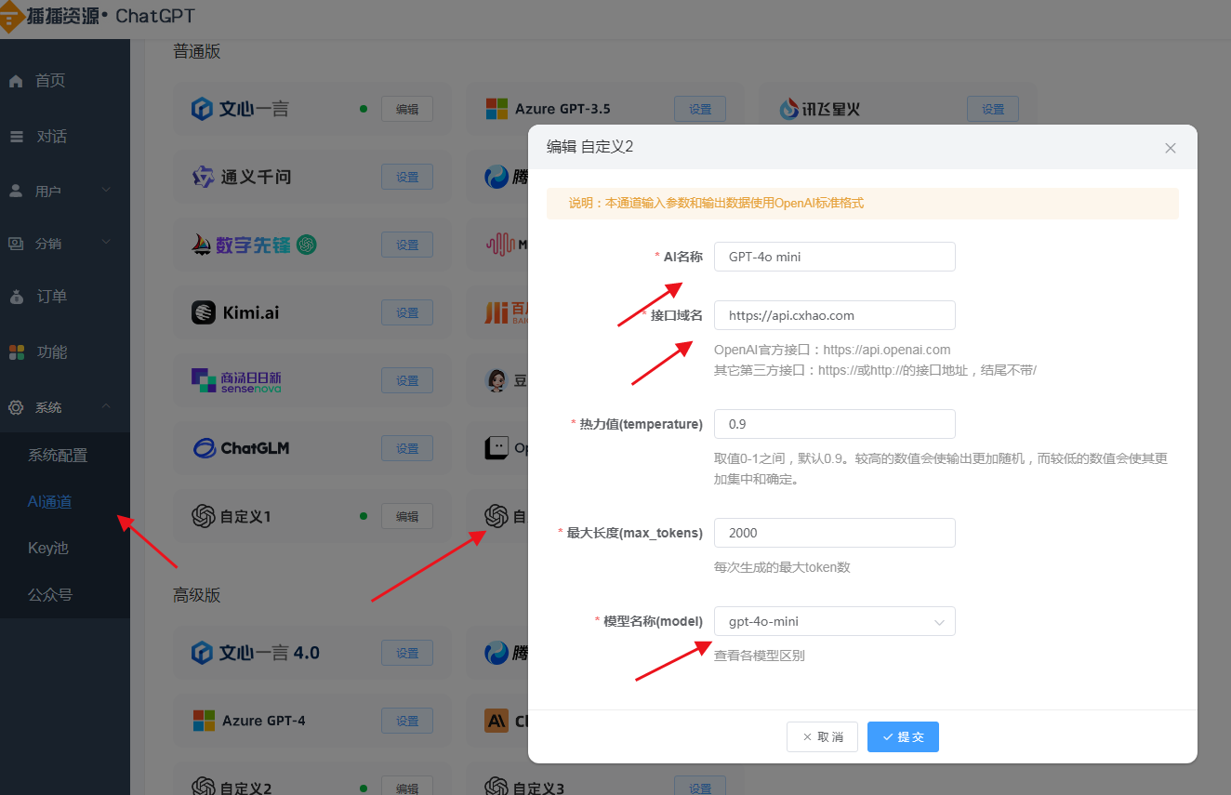Click the 编辑 自定义2 dialog title

tap(589, 147)
